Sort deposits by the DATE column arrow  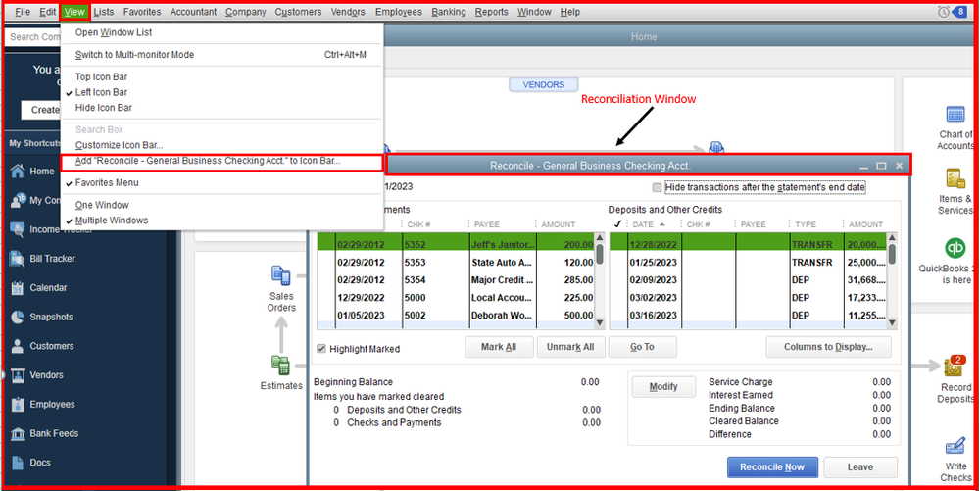pyautogui.click(x=661, y=224)
